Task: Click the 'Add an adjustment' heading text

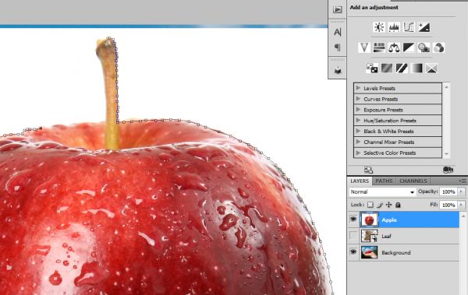Action: pyautogui.click(x=374, y=8)
